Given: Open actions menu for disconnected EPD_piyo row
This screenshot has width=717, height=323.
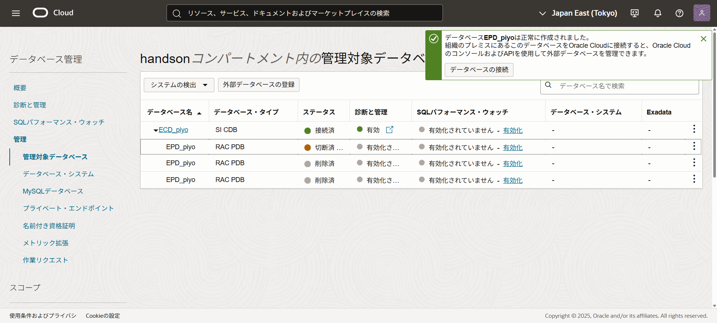Looking at the screenshot, I should 694,146.
